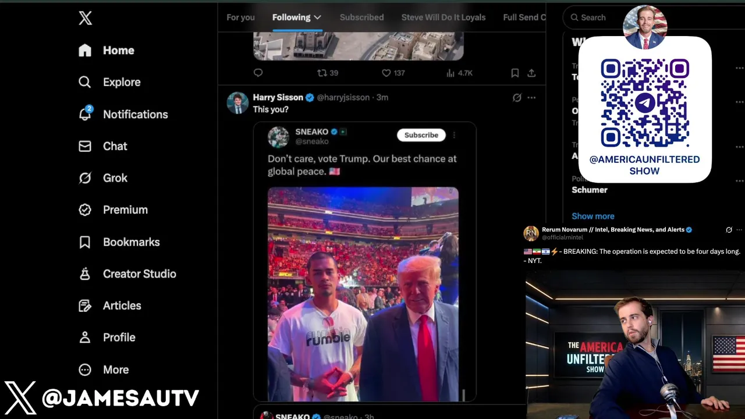Open Notifications bell icon
745x419 pixels.
click(x=85, y=113)
